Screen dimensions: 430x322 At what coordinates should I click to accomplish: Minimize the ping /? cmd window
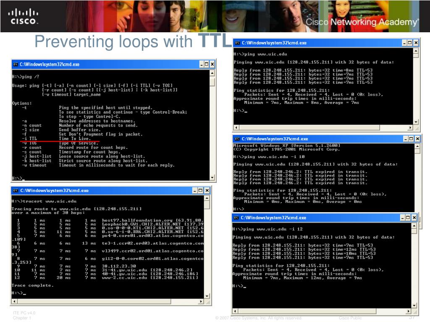point(202,64)
